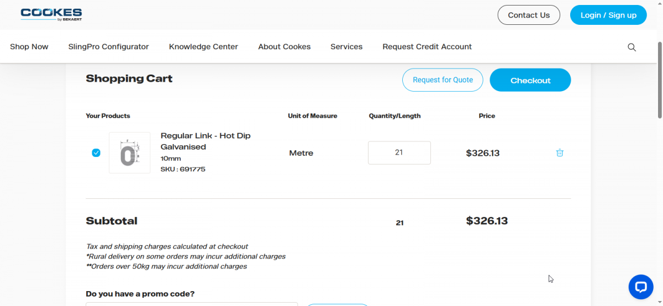Open the site search magnifier icon
The width and height of the screenshot is (663, 306).
[632, 47]
